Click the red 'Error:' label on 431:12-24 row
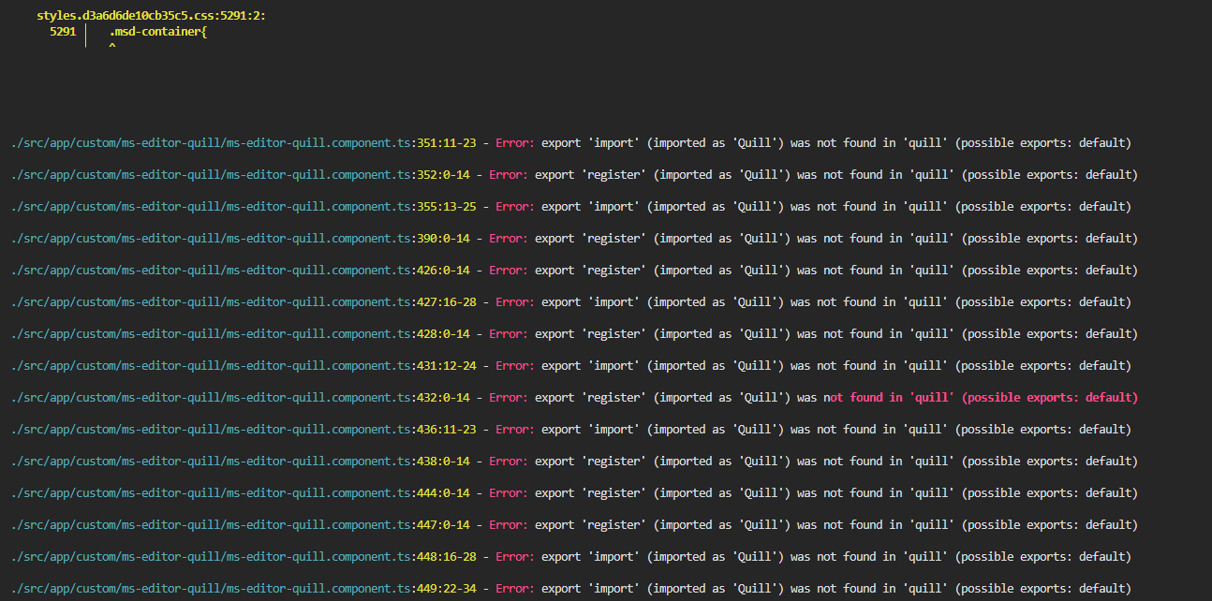The height and width of the screenshot is (601, 1212). [515, 366]
